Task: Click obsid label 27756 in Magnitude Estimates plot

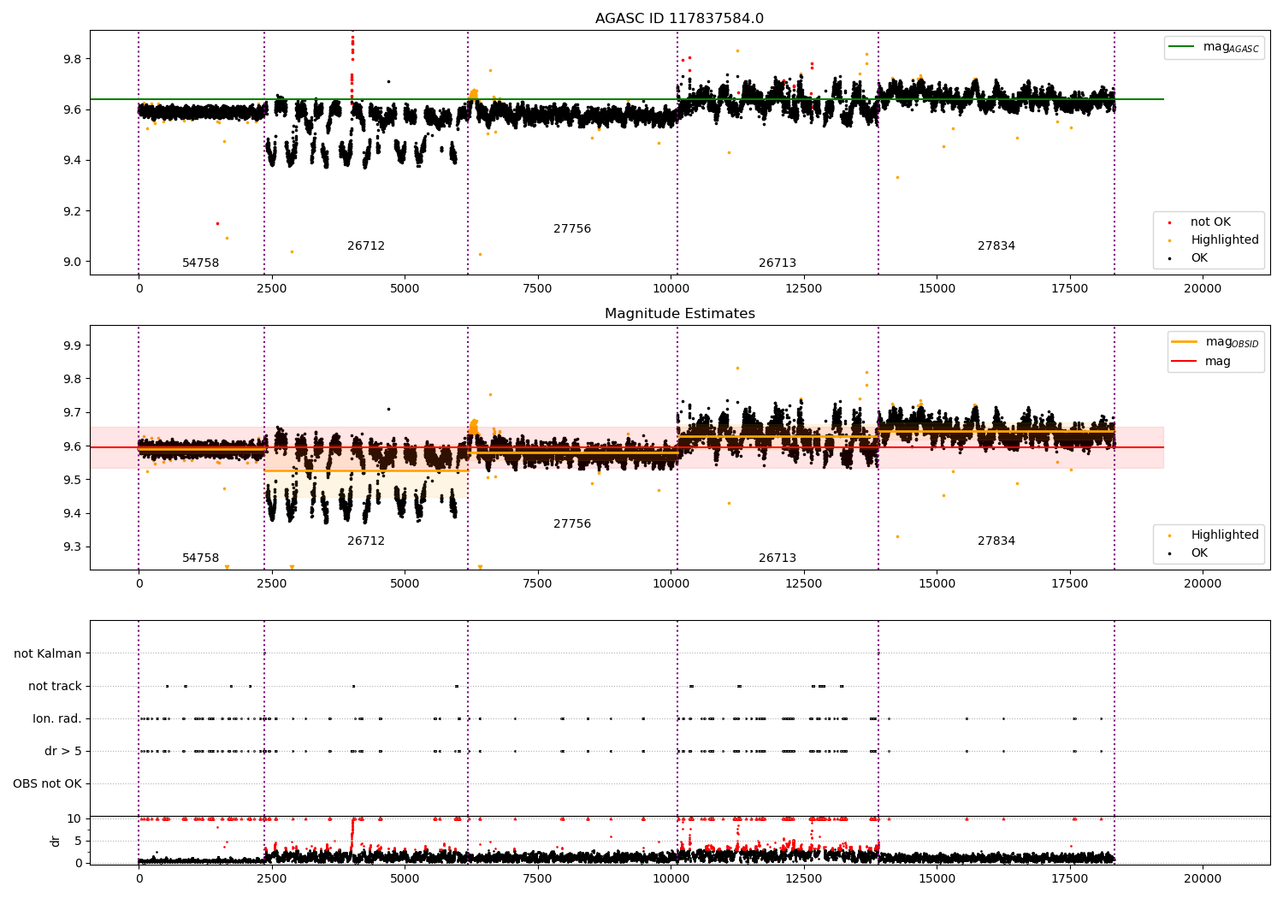Action: (572, 524)
